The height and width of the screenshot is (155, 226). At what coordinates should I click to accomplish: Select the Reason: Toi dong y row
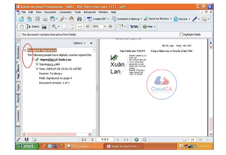[x=51, y=74]
